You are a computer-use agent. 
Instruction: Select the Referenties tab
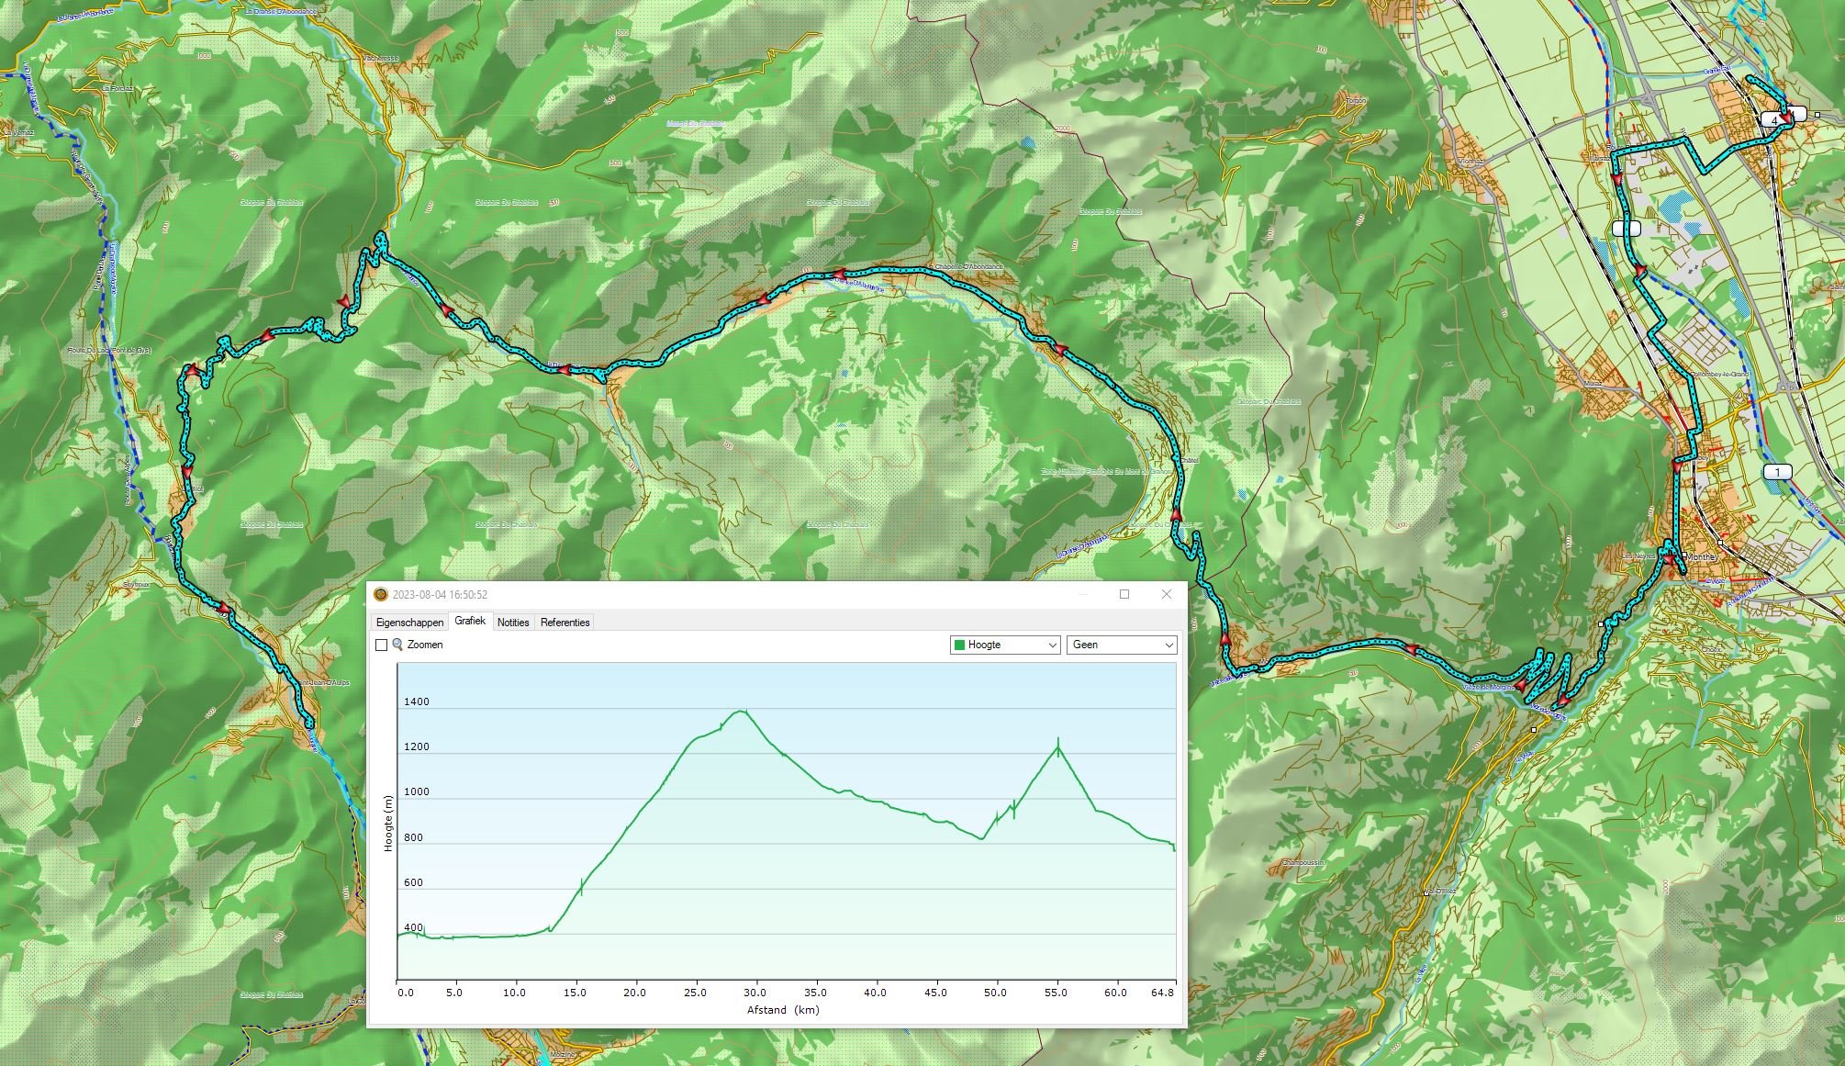(x=565, y=623)
